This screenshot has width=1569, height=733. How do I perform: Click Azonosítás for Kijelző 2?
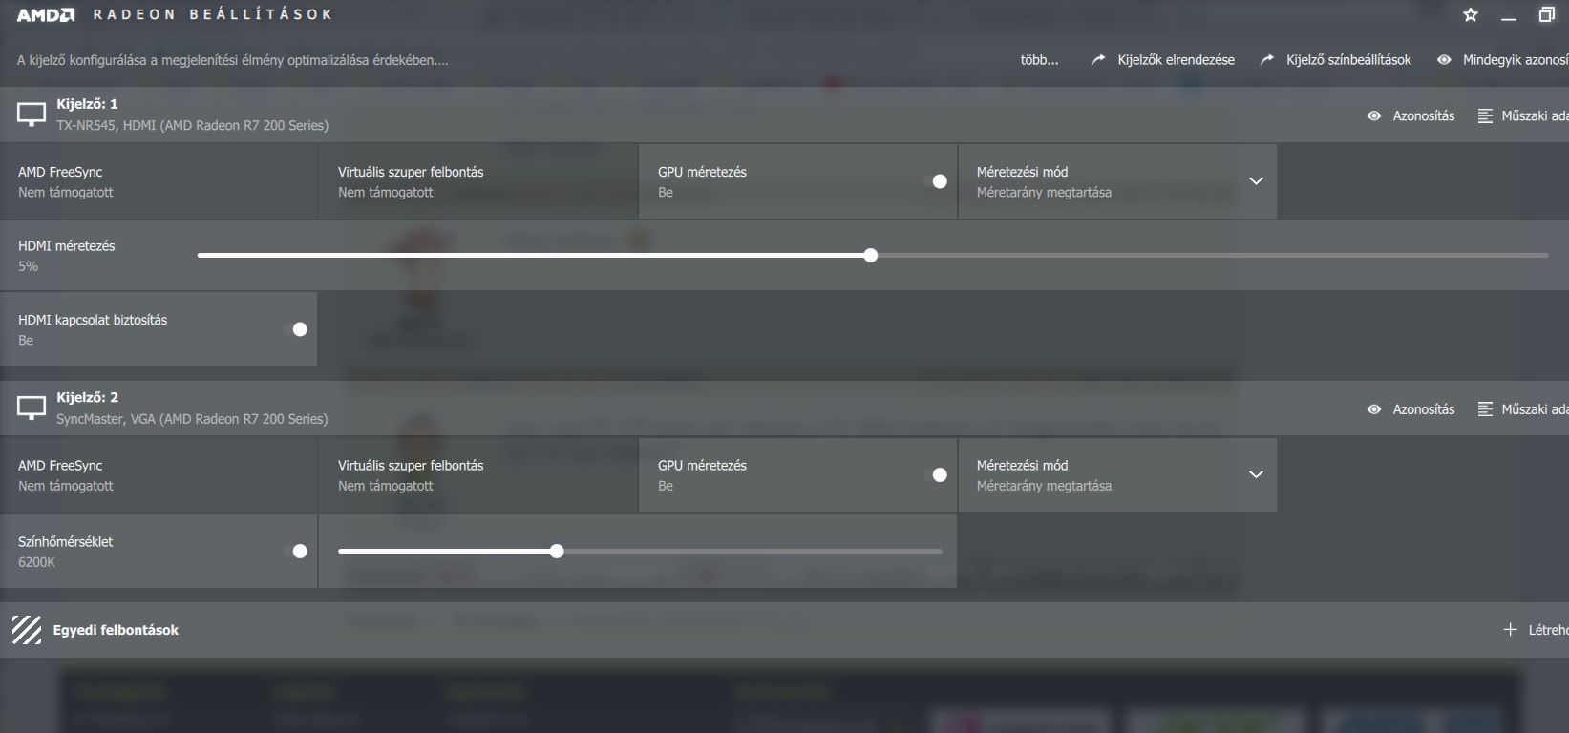point(1423,409)
